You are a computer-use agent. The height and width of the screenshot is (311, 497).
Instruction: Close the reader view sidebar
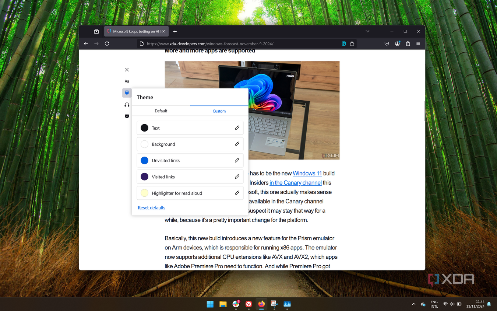127,70
